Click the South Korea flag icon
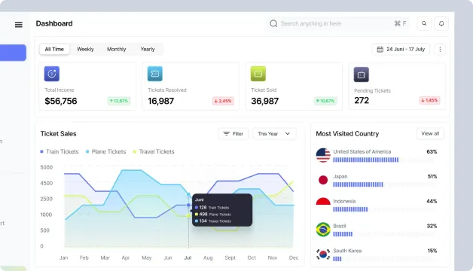Screen dimensions: 473x271 pos(323,254)
